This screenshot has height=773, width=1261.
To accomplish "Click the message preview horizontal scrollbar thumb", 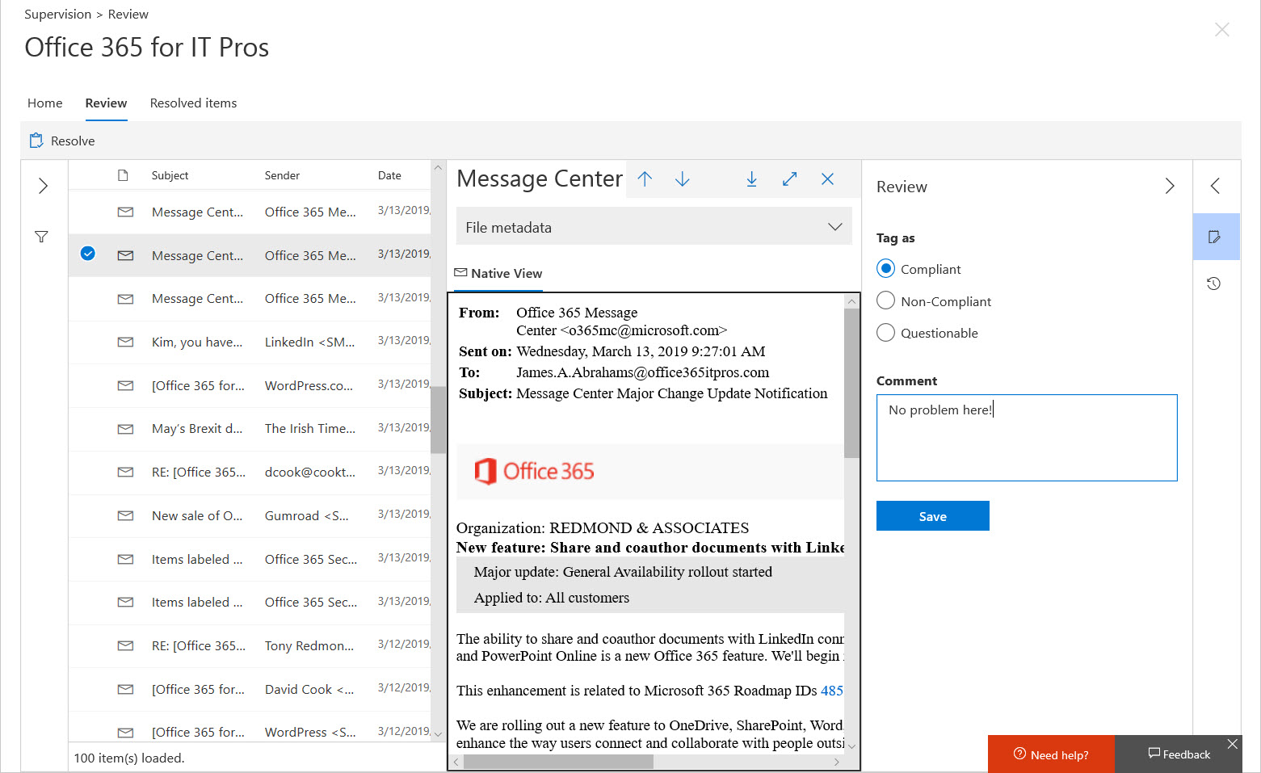I will [558, 762].
